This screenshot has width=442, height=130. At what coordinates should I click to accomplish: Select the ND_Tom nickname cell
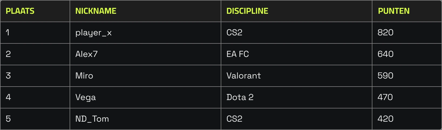coord(92,119)
